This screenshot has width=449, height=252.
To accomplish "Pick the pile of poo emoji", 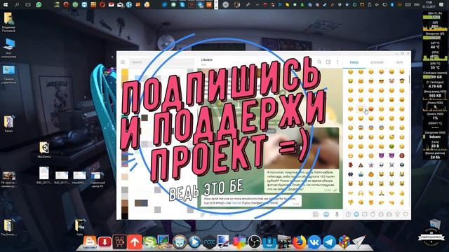I will (x=361, y=165).
